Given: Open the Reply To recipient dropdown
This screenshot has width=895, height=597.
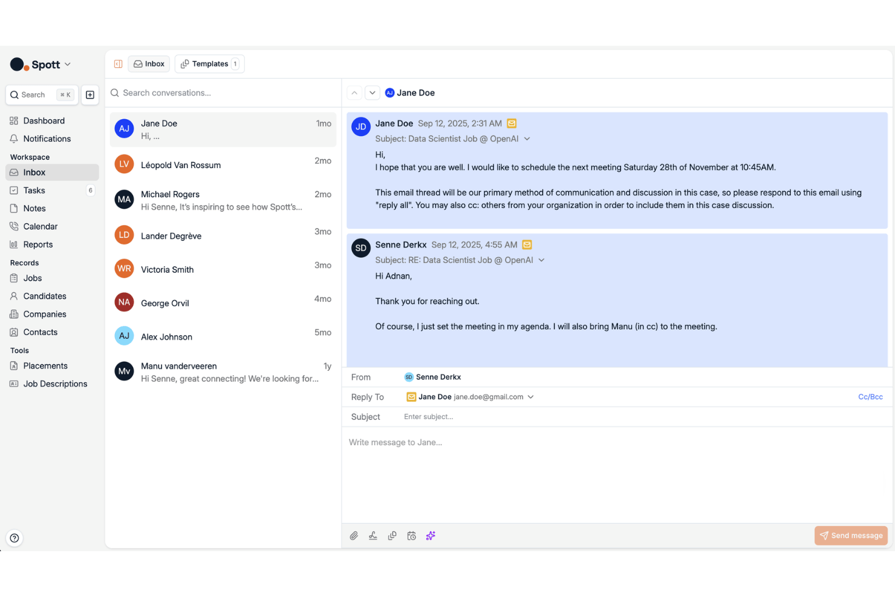Looking at the screenshot, I should [531, 397].
